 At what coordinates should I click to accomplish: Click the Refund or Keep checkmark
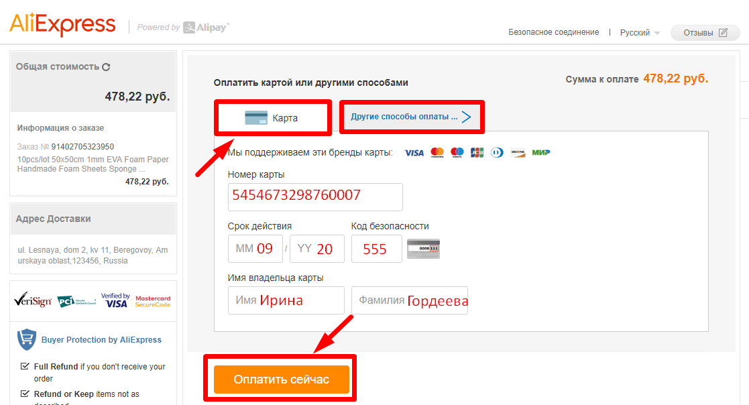(x=25, y=394)
